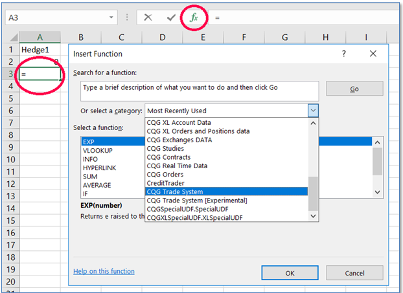The image size is (403, 293).
Task: Confirm formula with checkmark icon
Action: tap(171, 17)
